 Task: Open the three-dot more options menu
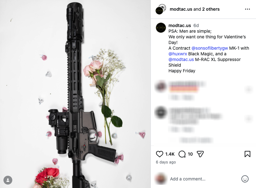[x=247, y=9]
